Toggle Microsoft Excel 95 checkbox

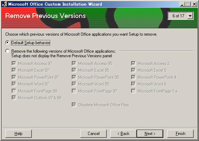pos(74,70)
